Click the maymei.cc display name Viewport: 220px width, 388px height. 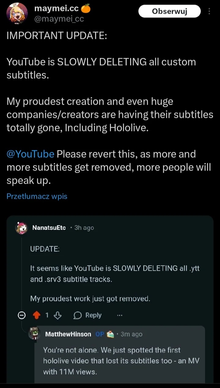[57, 9]
